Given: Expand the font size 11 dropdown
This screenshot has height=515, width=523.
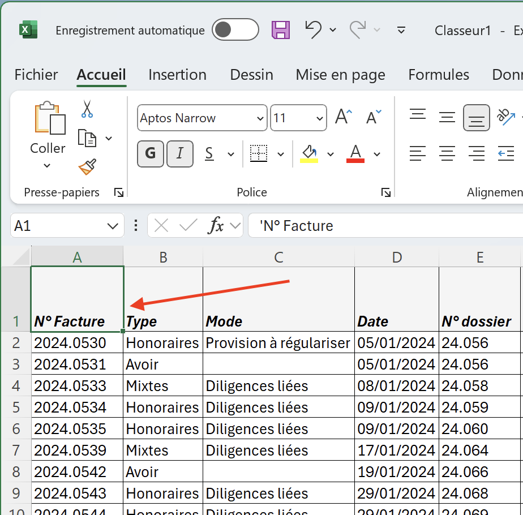Looking at the screenshot, I should tap(320, 119).
